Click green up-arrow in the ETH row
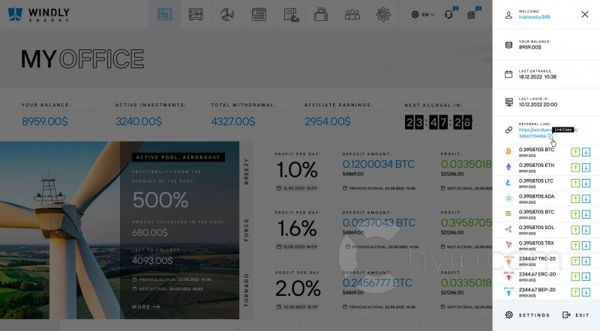 (x=575, y=168)
